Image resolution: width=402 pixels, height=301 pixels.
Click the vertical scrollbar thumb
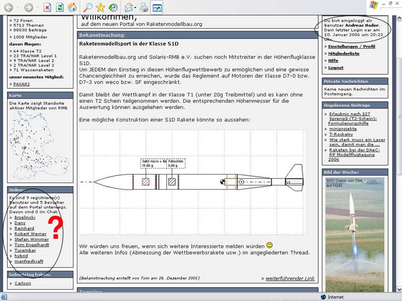399,117
